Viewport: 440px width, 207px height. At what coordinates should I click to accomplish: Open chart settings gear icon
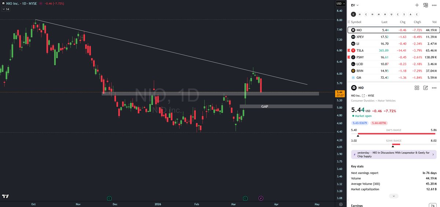[341, 204]
